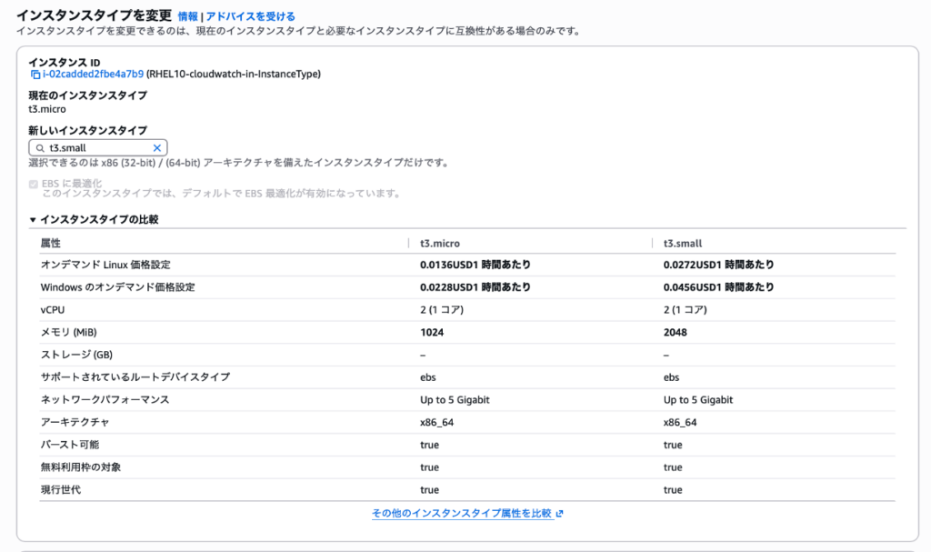Select the メモリ (MiB) row label
This screenshot has width=931, height=552.
tap(72, 332)
